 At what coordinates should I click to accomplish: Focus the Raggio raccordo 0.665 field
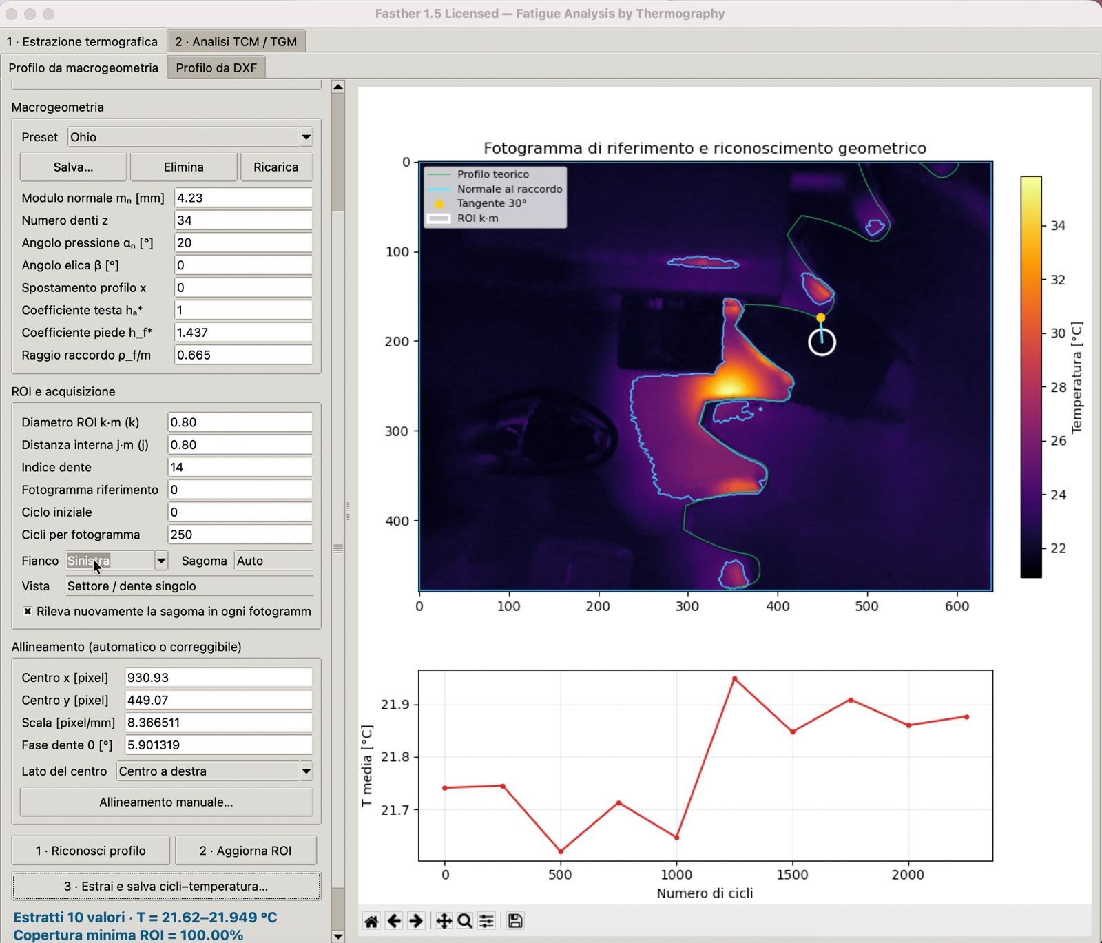coord(243,355)
